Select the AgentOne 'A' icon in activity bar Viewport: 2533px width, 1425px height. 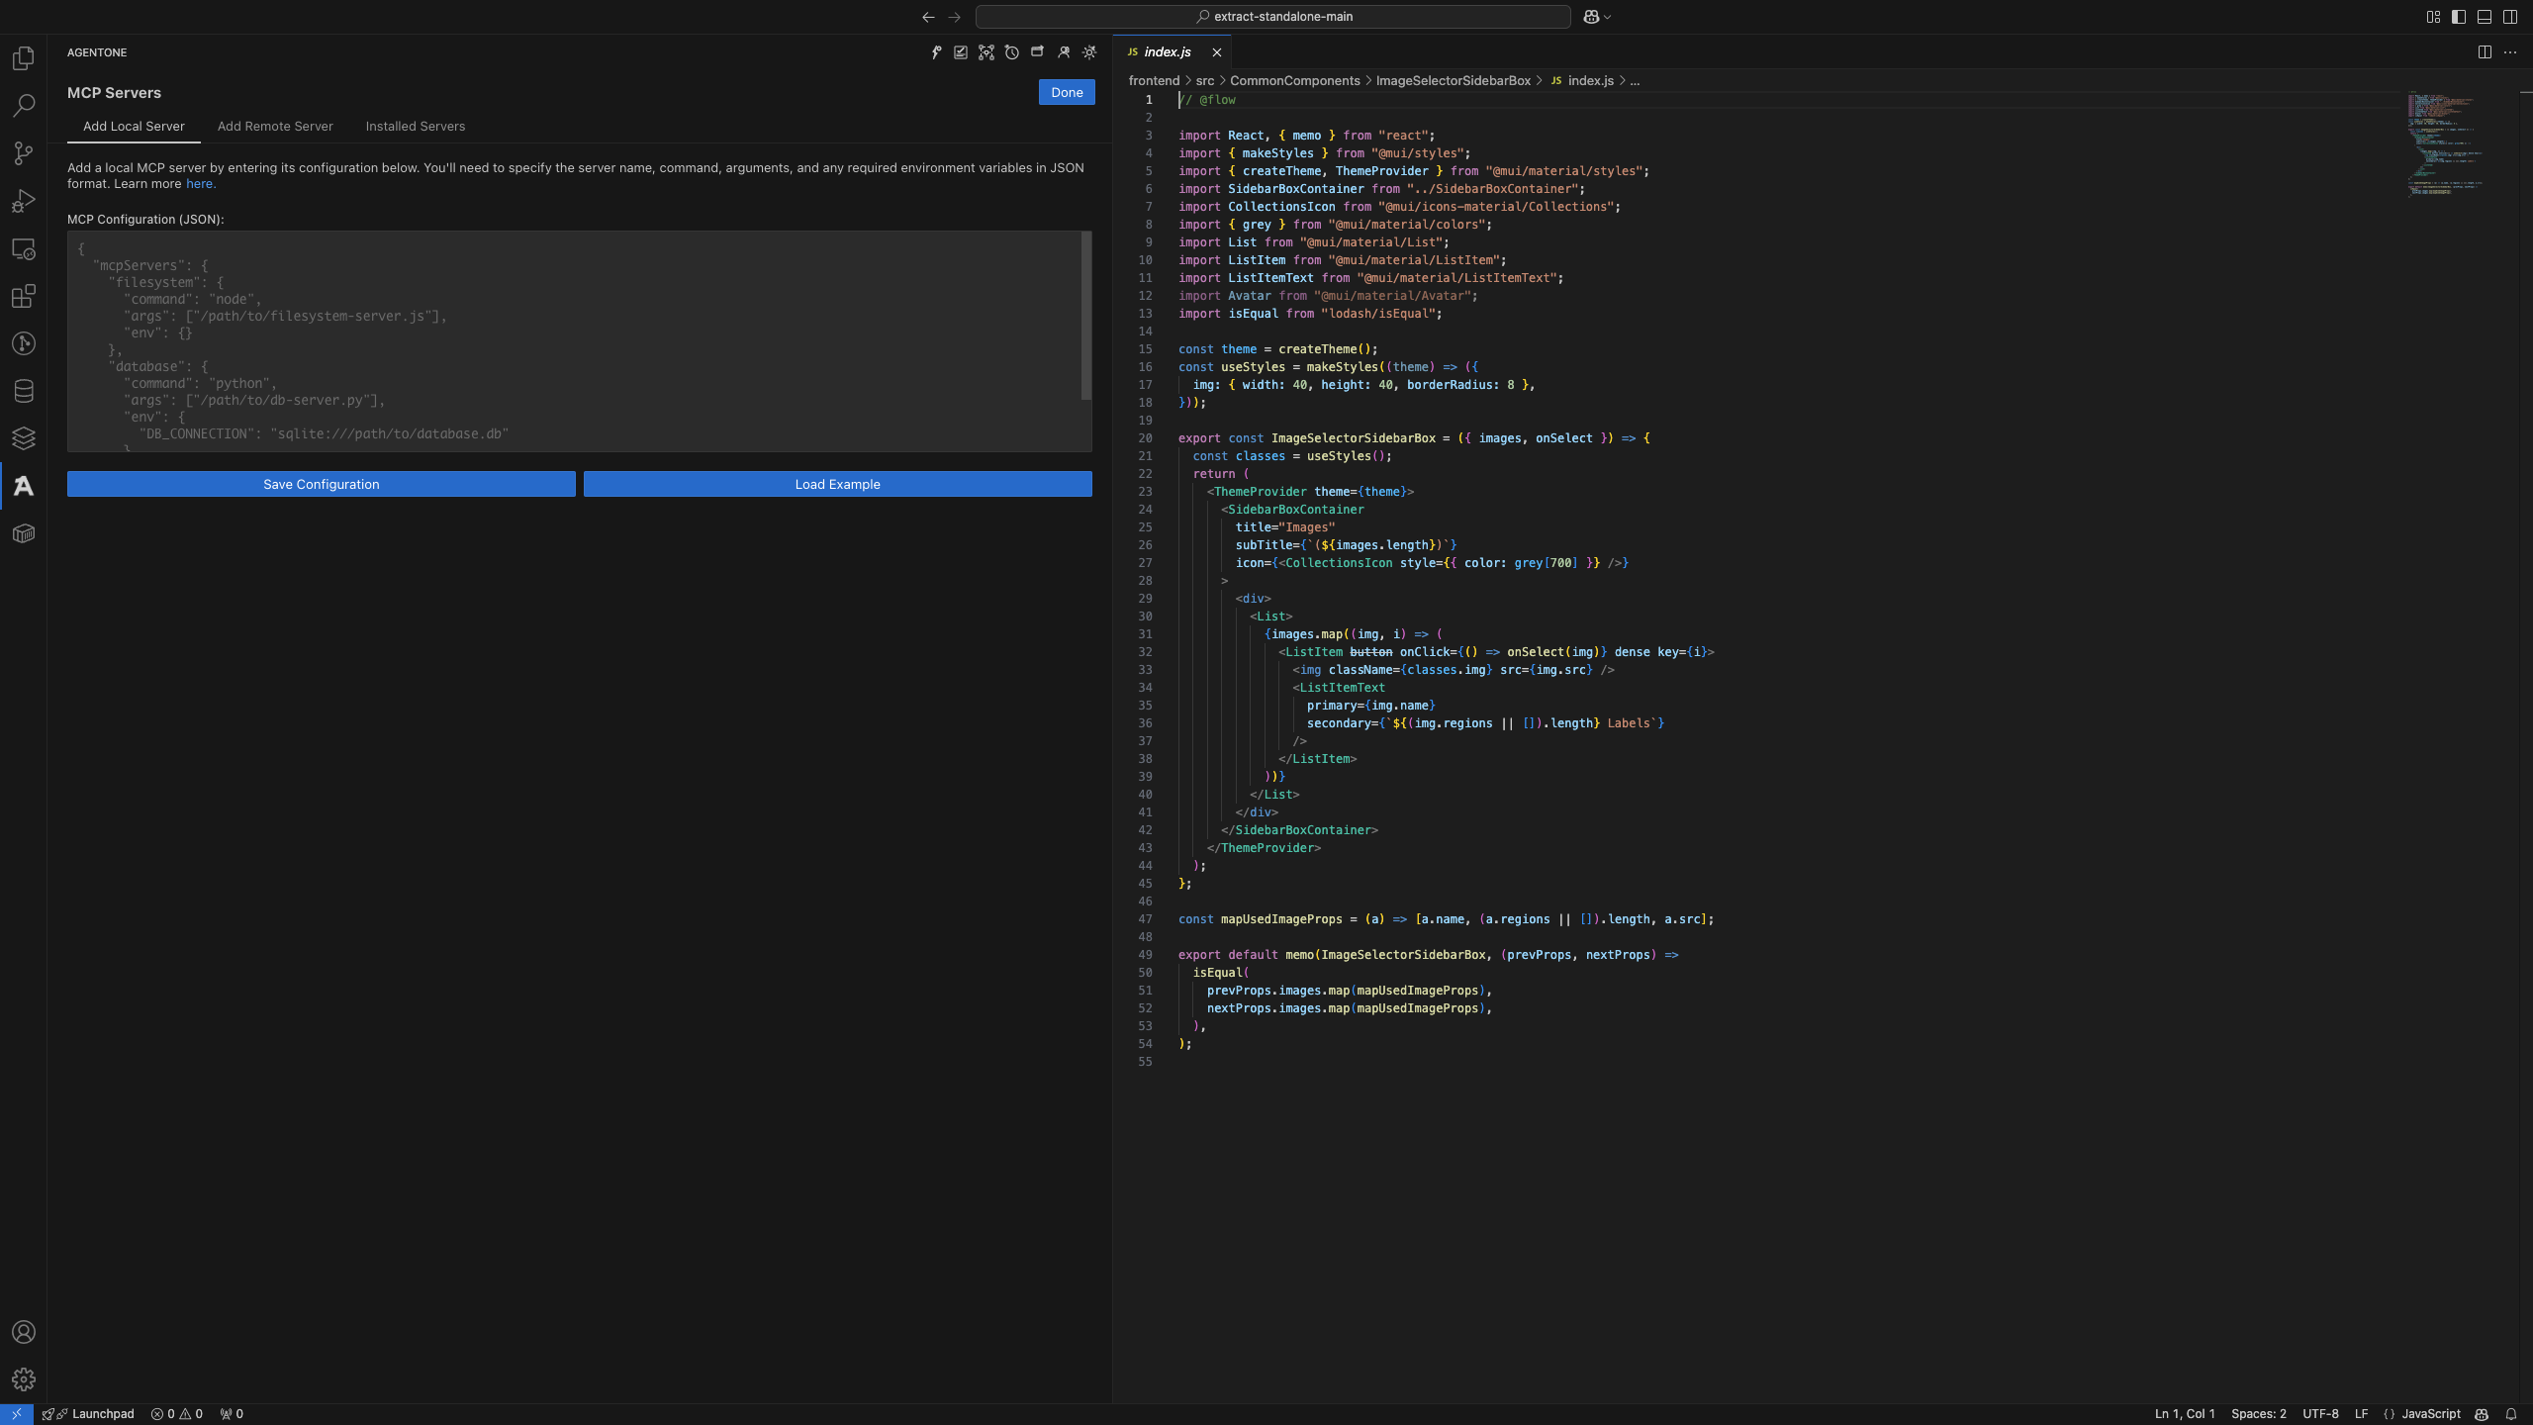pos(24,486)
